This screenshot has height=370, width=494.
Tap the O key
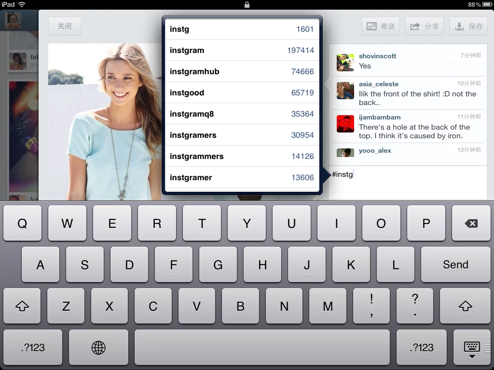[381, 223]
